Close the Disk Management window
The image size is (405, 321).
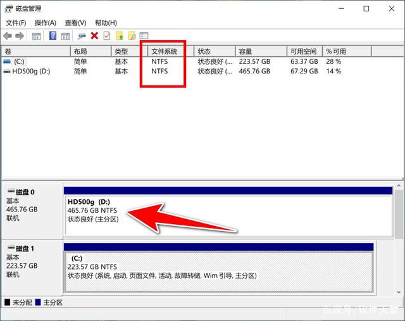click(x=392, y=8)
